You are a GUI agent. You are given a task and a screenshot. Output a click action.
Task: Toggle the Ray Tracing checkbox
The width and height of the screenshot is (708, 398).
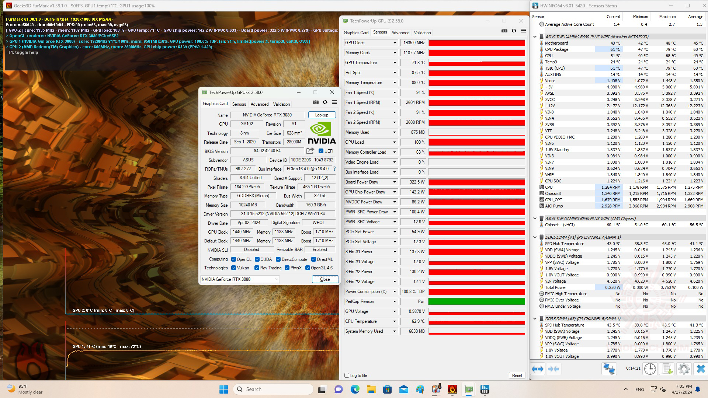(257, 268)
